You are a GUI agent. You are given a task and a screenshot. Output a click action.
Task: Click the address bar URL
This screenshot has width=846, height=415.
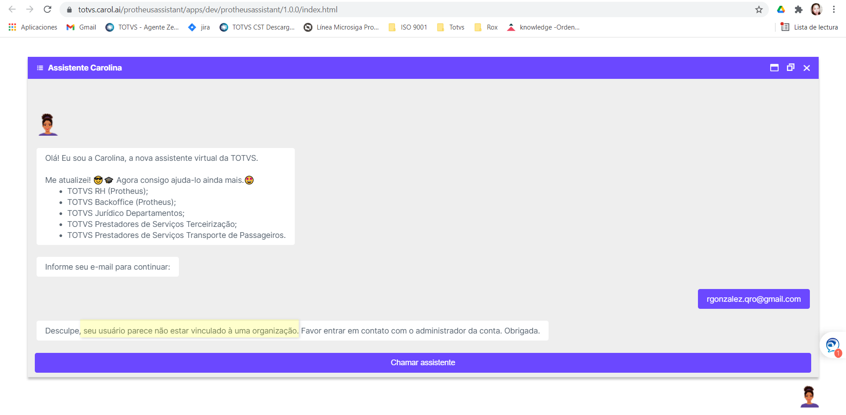(x=208, y=10)
